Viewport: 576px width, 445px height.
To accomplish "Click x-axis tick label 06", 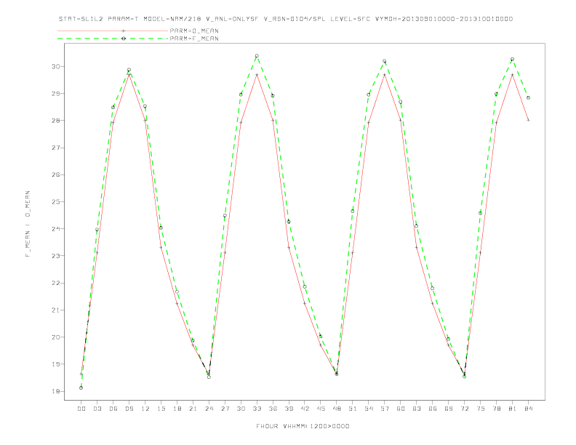I will click(113, 409).
